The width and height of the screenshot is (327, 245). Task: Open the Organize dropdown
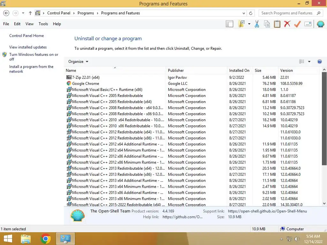pyautogui.click(x=78, y=62)
